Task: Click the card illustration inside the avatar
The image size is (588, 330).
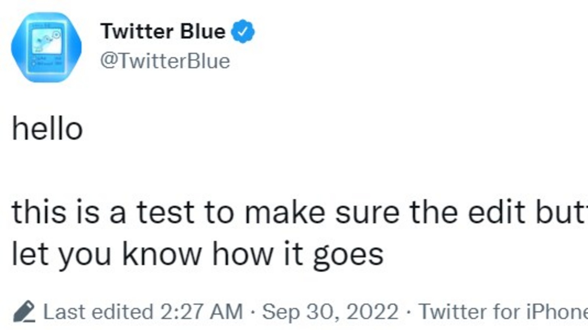Action: (x=47, y=47)
